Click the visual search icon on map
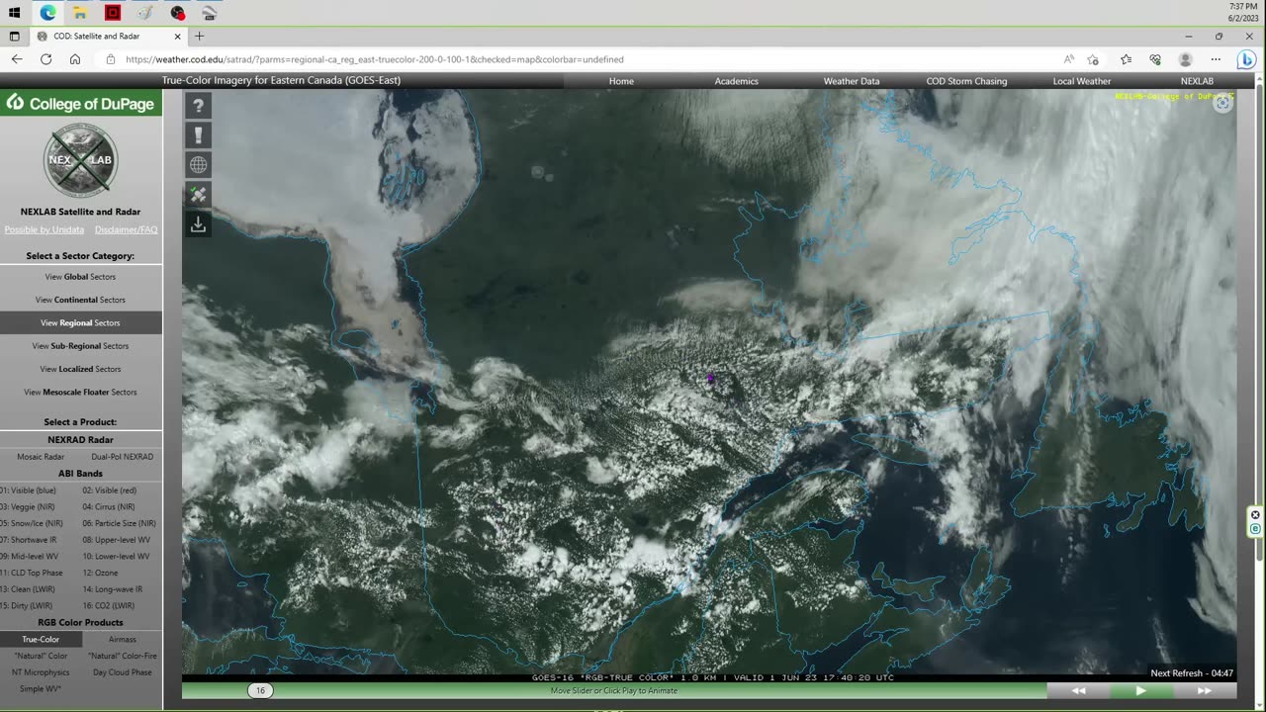The width and height of the screenshot is (1266, 712). pos(1223,104)
